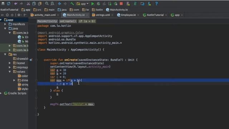Click the Redo arrow icon

(21, 4)
